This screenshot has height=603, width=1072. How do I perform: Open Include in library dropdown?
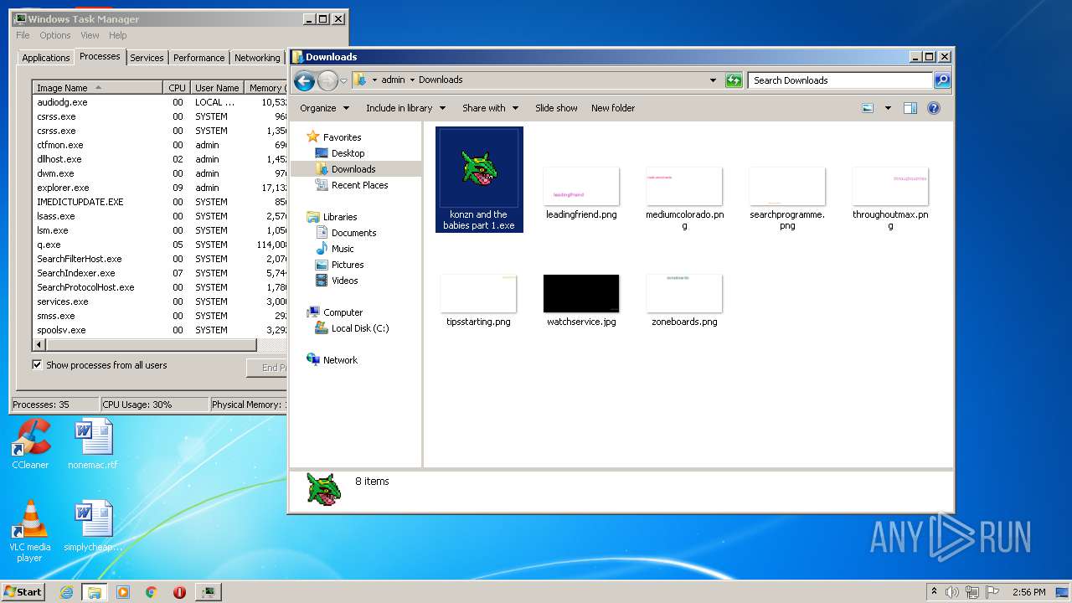pos(406,108)
